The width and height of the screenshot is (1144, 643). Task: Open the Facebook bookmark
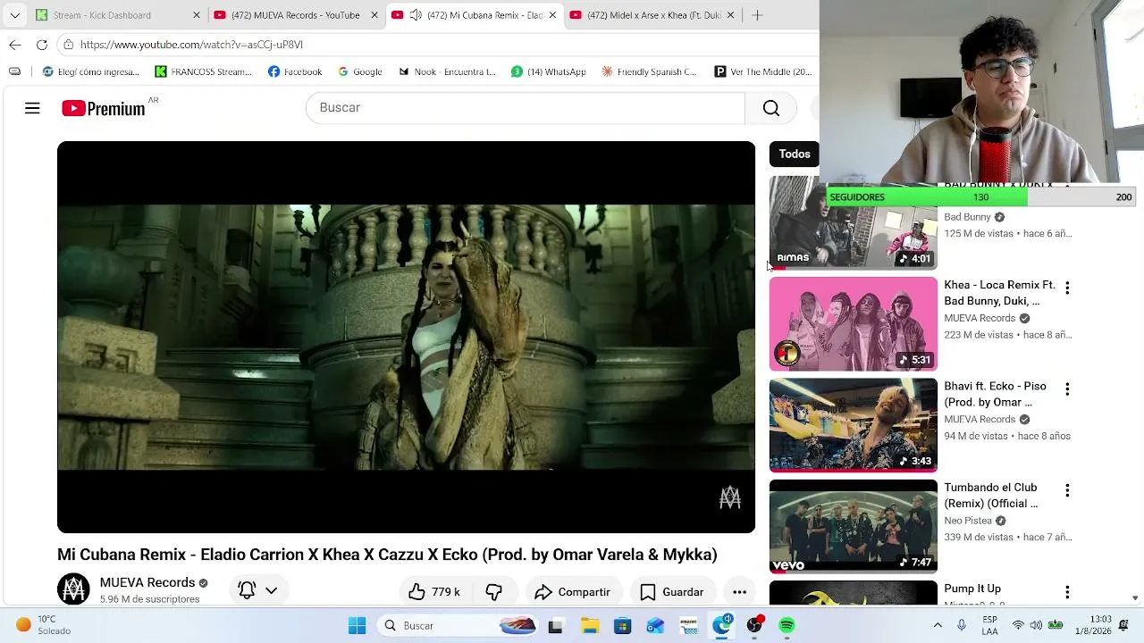[x=295, y=71]
